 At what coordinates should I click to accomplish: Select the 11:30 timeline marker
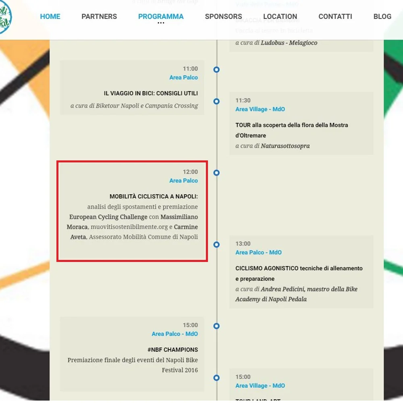pyautogui.click(x=216, y=101)
